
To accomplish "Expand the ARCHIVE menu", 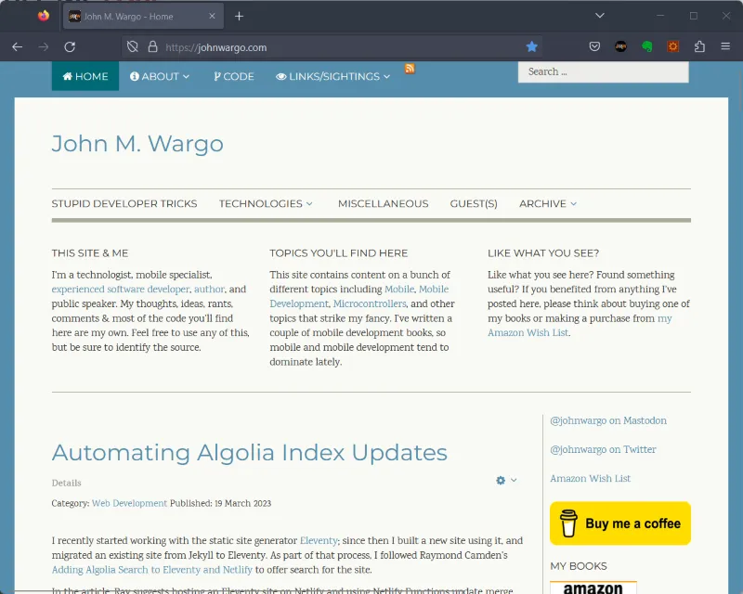I will tap(548, 203).
